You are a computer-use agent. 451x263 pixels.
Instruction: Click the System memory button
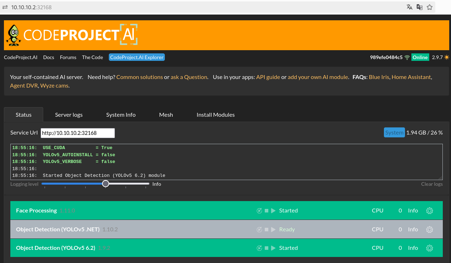[x=394, y=132]
